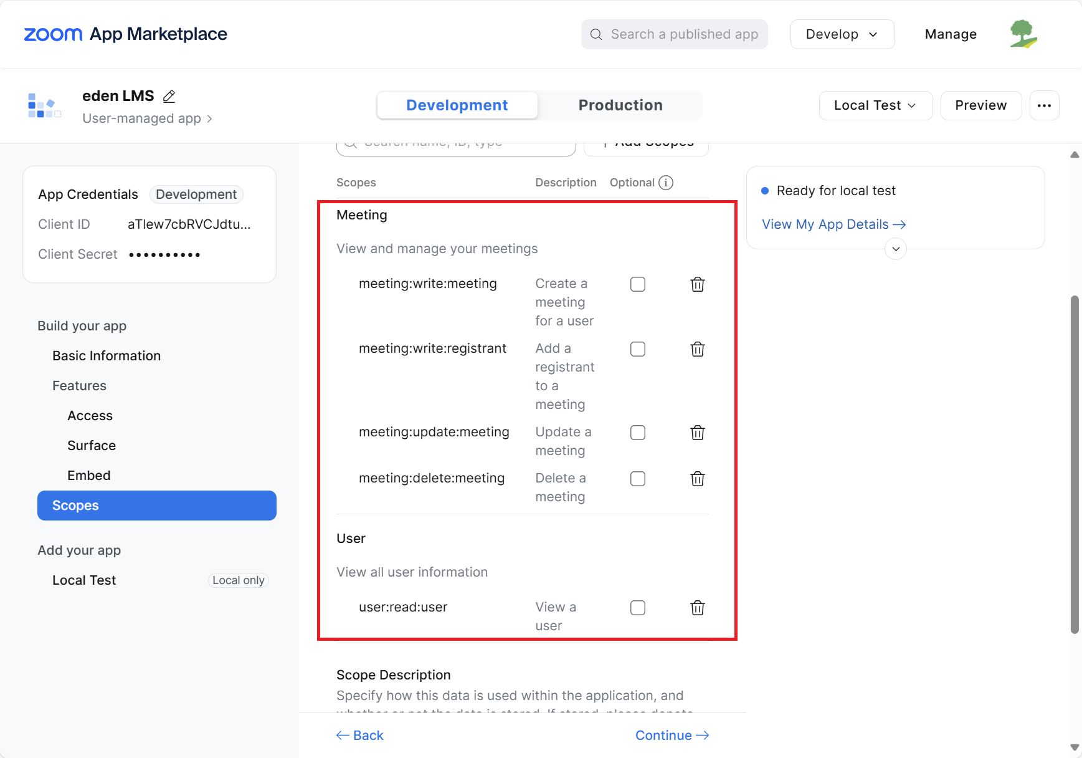Click the meeting:update:meeting scope name
This screenshot has width=1082, height=758.
coord(434,432)
